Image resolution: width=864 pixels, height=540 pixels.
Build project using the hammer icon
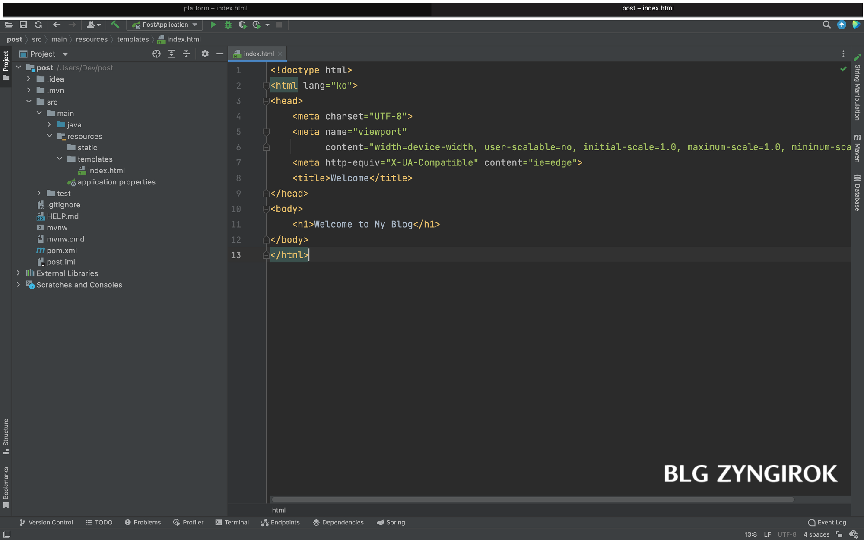115,25
